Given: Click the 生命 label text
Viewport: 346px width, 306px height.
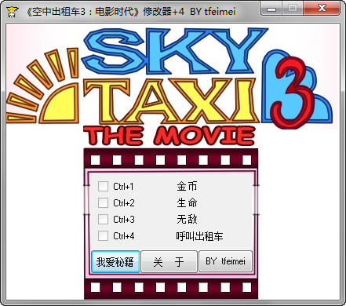Looking at the screenshot, I should [x=187, y=202].
